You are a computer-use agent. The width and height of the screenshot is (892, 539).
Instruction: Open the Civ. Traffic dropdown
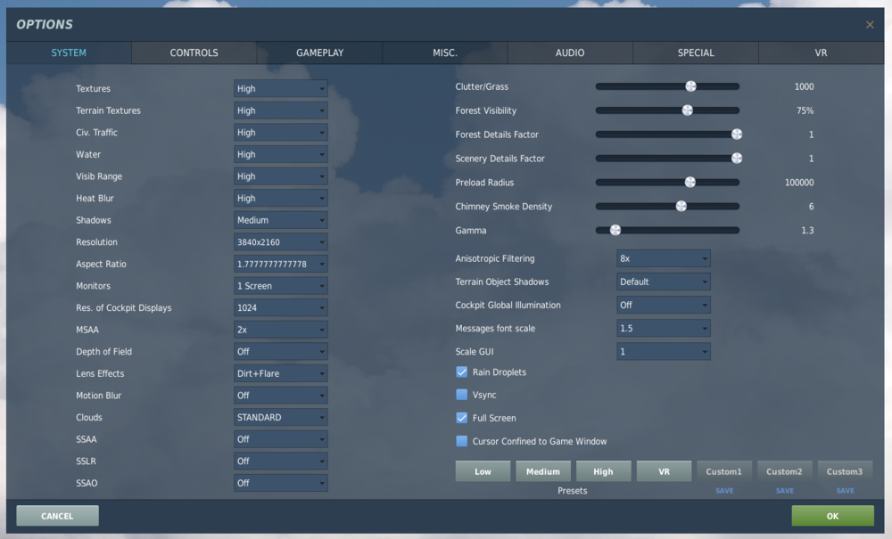pyautogui.click(x=280, y=133)
